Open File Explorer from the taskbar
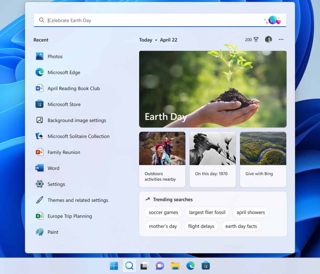320x274 pixels. coord(175,265)
